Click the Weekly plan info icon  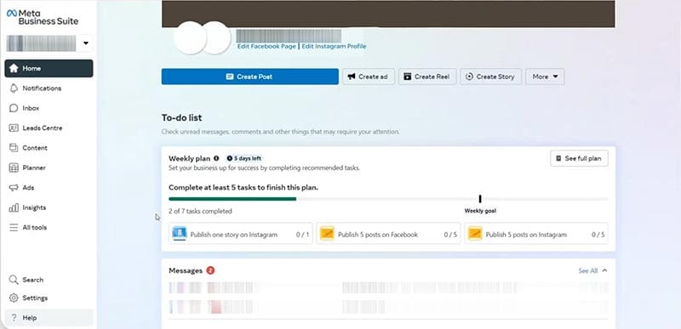point(216,159)
